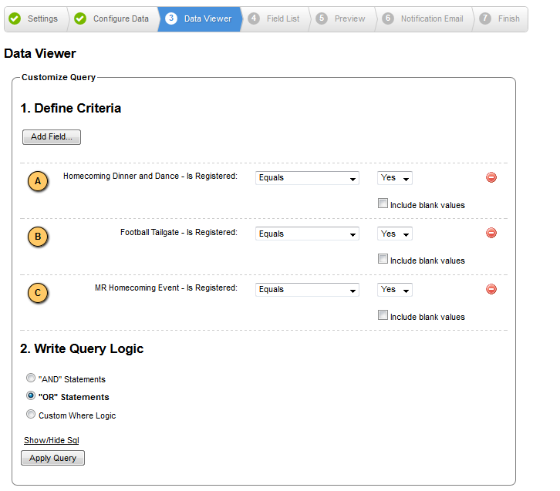The height and width of the screenshot is (491, 560).
Task: Select the "AND" Statements radio option
Action: tap(31, 378)
